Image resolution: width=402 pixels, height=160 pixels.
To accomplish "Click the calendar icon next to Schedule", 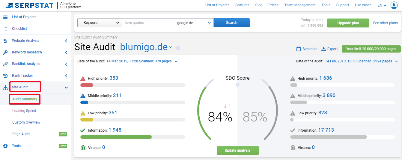I will pyautogui.click(x=299, y=49).
